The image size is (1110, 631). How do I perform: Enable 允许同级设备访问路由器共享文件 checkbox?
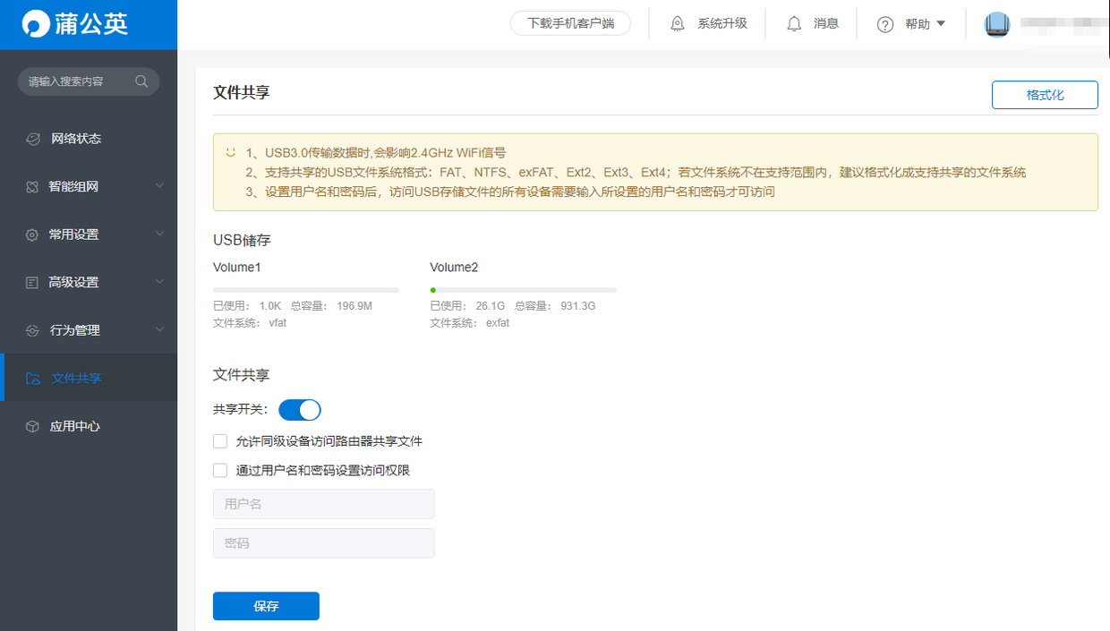pyautogui.click(x=220, y=441)
